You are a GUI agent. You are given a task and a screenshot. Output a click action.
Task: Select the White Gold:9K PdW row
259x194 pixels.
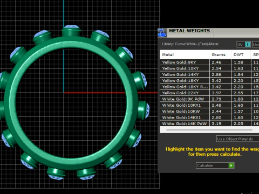tap(209, 99)
